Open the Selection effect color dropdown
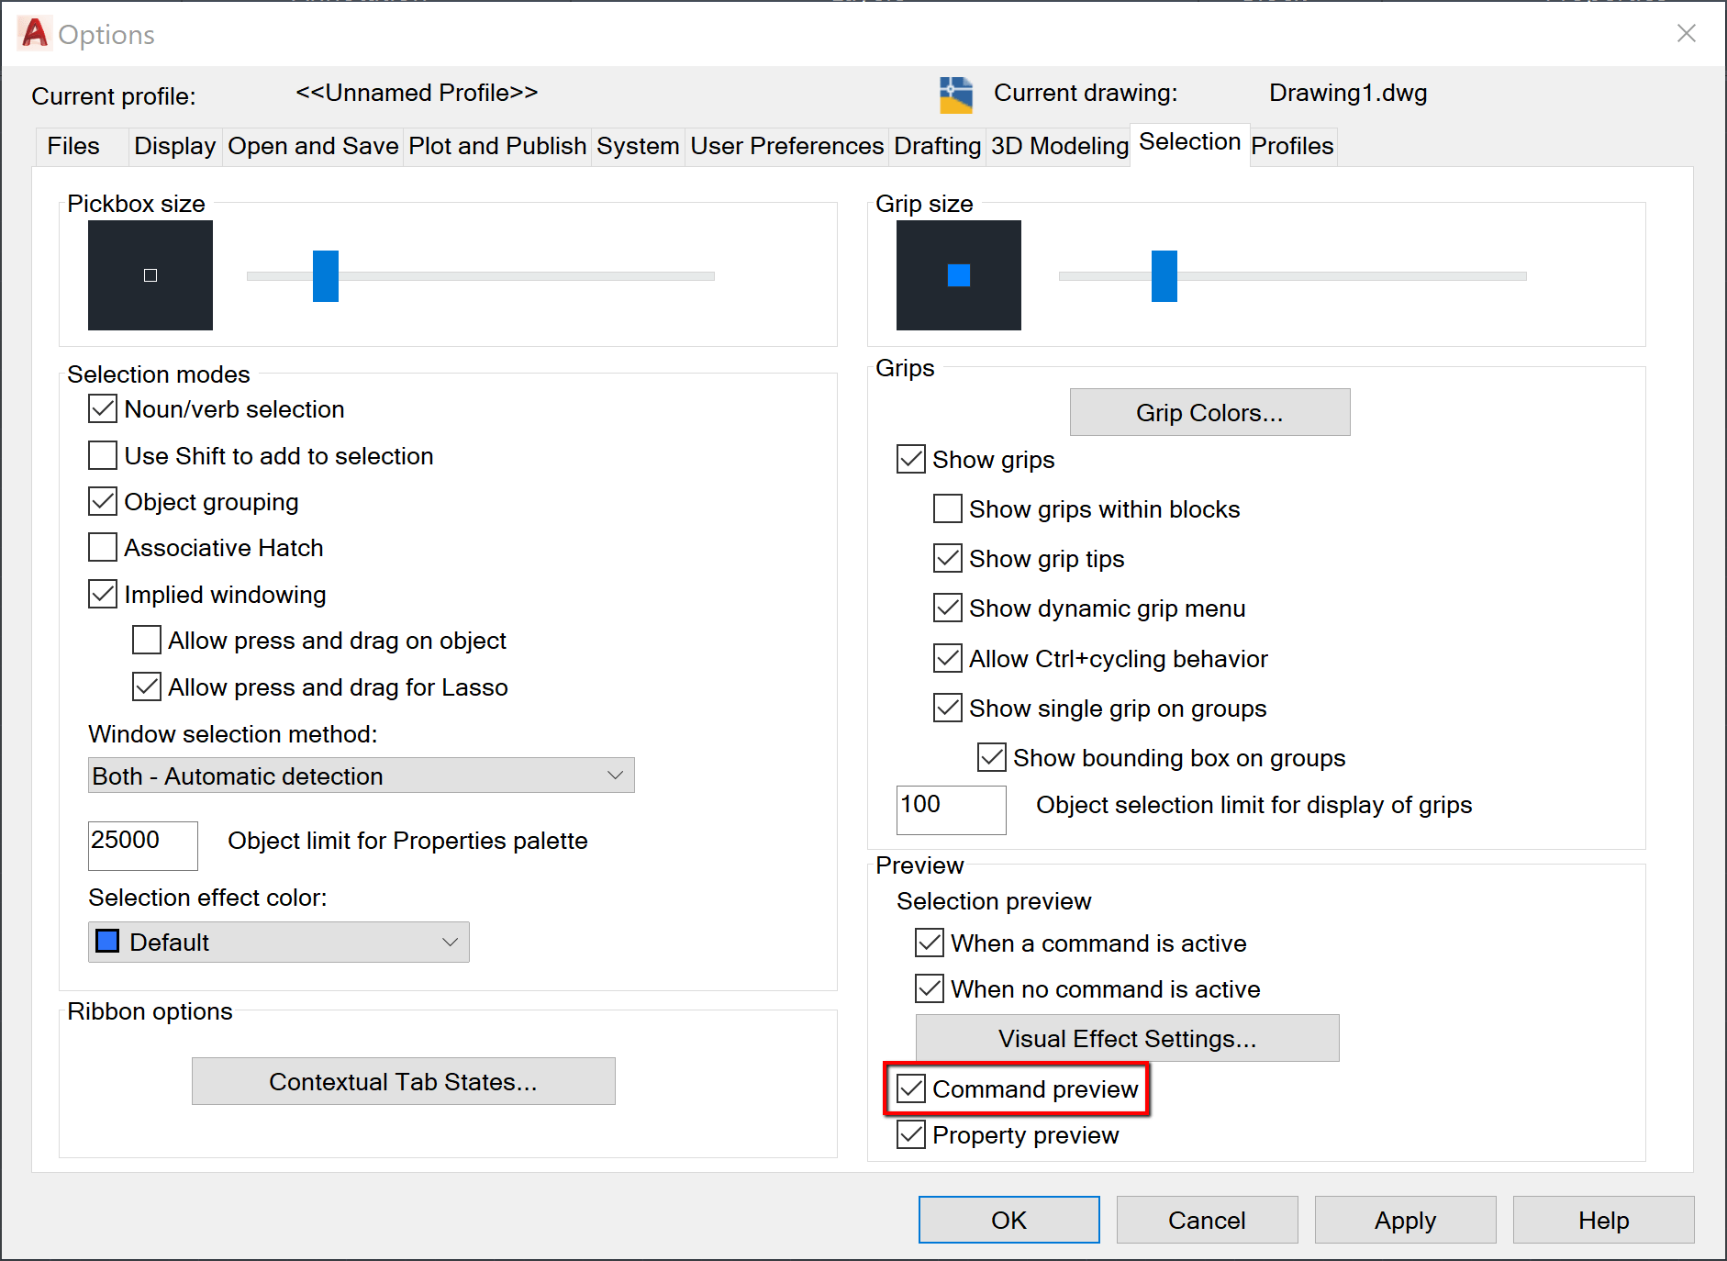 278,942
